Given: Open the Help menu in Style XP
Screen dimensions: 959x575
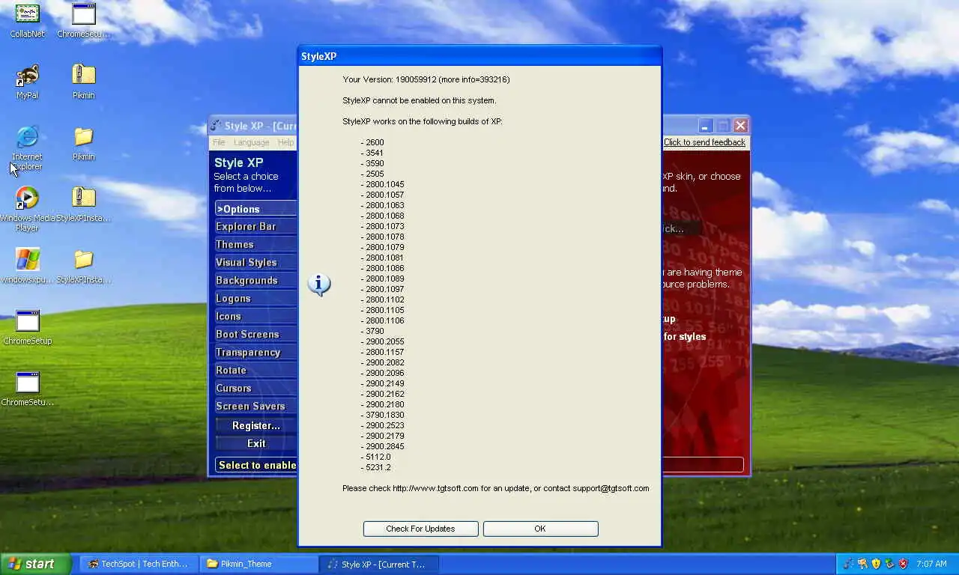Looking at the screenshot, I should (x=285, y=142).
